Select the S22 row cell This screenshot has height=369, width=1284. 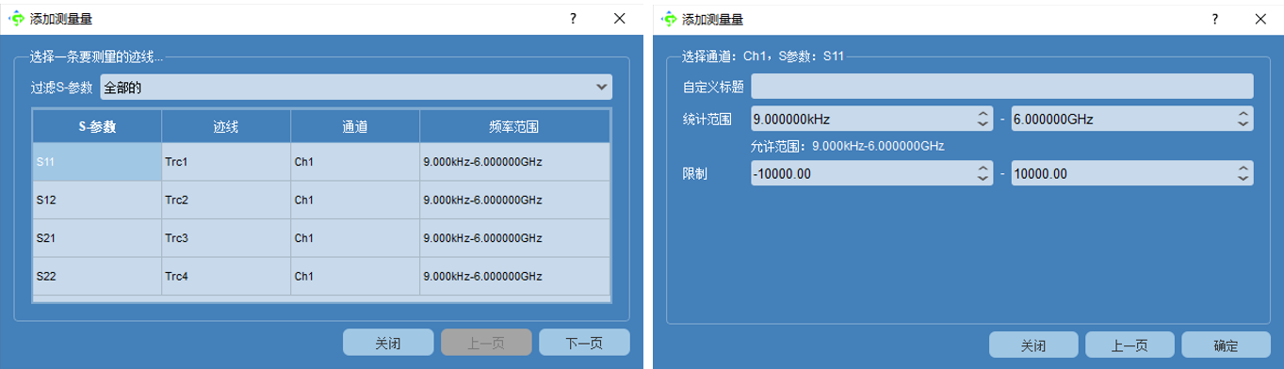pyautogui.click(x=97, y=277)
